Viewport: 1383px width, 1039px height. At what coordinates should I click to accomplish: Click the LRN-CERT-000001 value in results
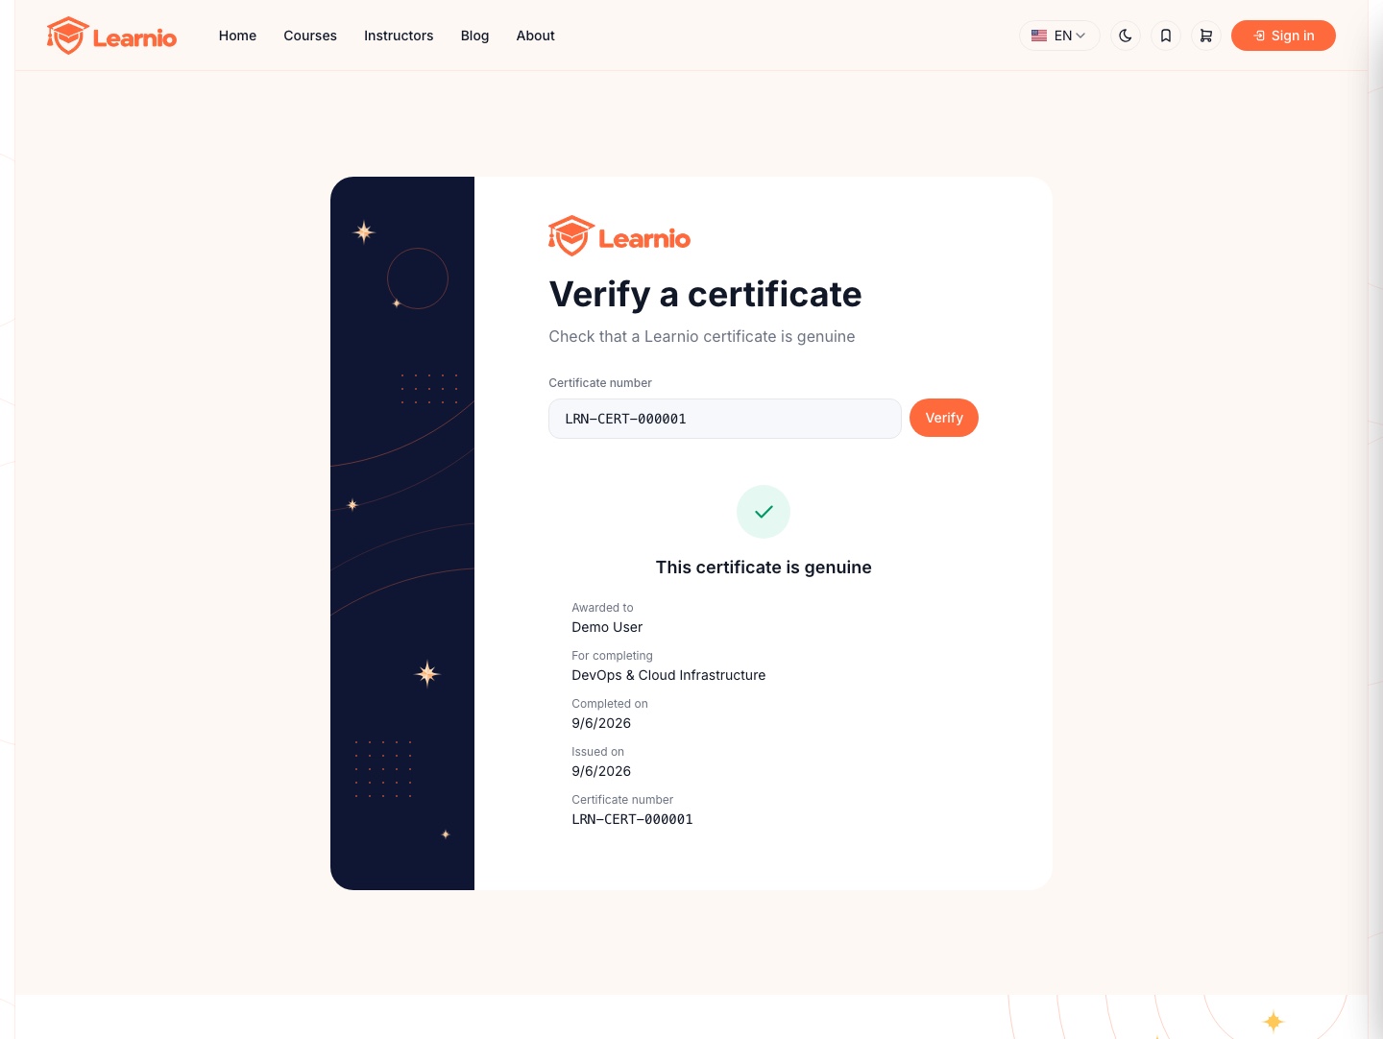click(632, 819)
